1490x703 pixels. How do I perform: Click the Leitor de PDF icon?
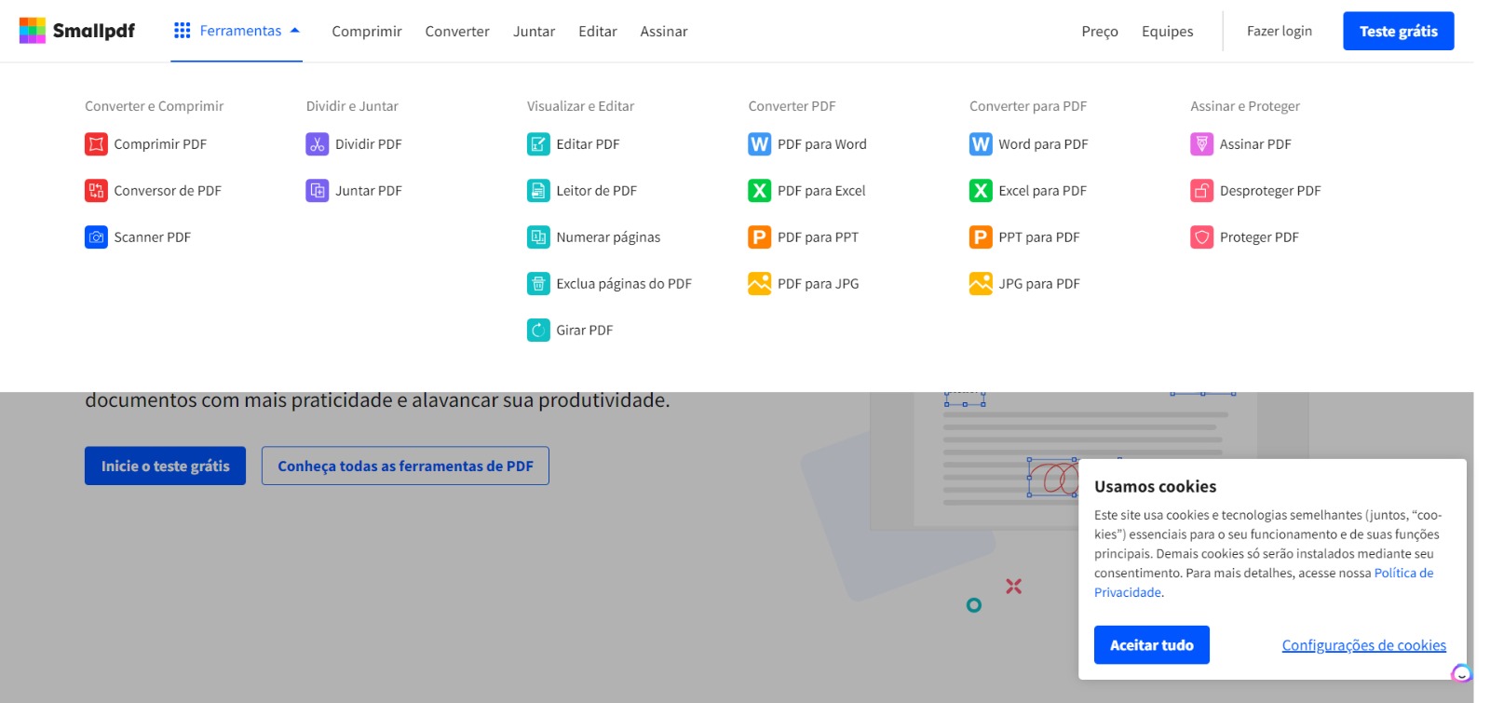(538, 191)
